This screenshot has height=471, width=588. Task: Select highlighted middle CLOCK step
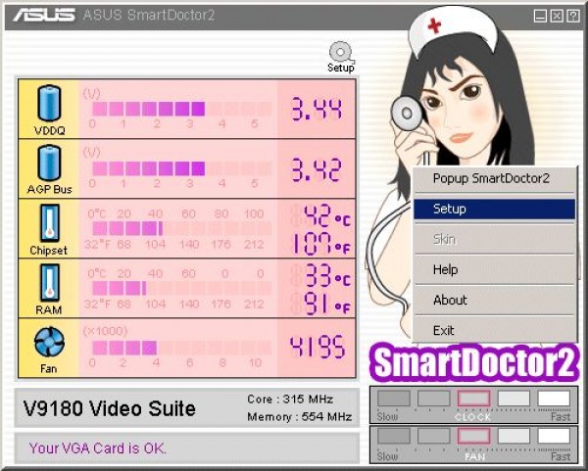[473, 398]
